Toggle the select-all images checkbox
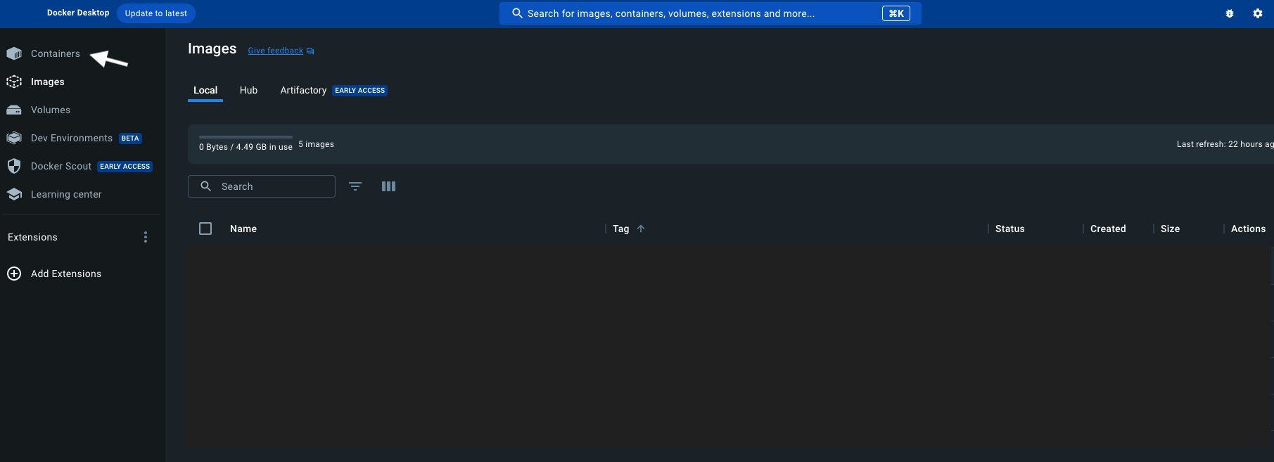 click(x=205, y=229)
